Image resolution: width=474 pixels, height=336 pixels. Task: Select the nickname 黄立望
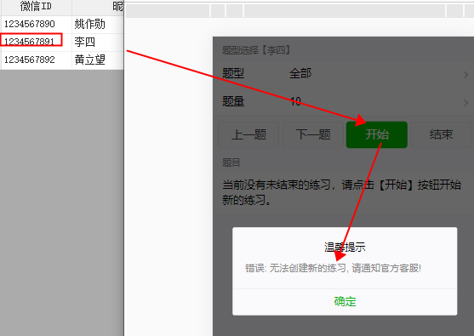point(90,60)
